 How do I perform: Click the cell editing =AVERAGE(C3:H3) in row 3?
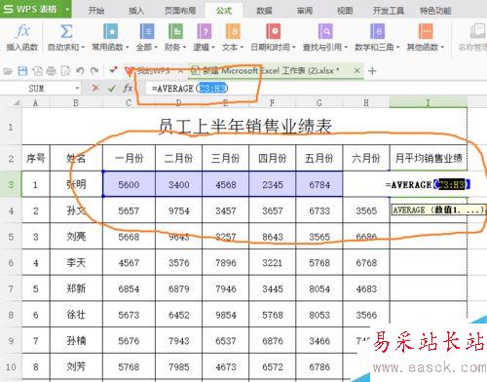(x=428, y=184)
